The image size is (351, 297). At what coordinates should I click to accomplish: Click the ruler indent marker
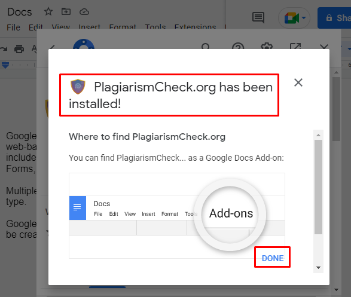click(5, 65)
